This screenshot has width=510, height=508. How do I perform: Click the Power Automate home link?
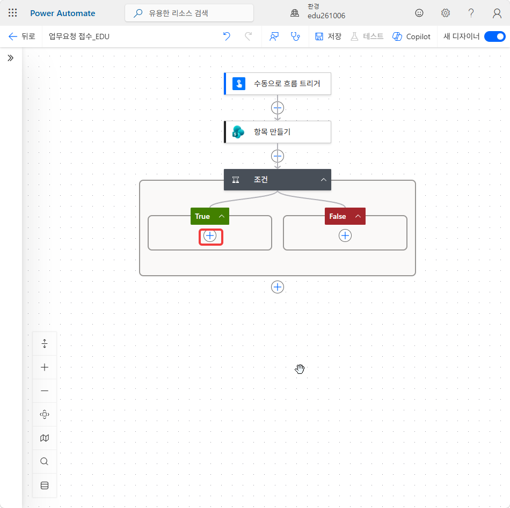[x=63, y=13]
